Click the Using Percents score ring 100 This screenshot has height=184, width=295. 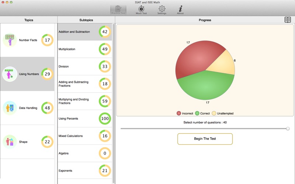(105, 118)
